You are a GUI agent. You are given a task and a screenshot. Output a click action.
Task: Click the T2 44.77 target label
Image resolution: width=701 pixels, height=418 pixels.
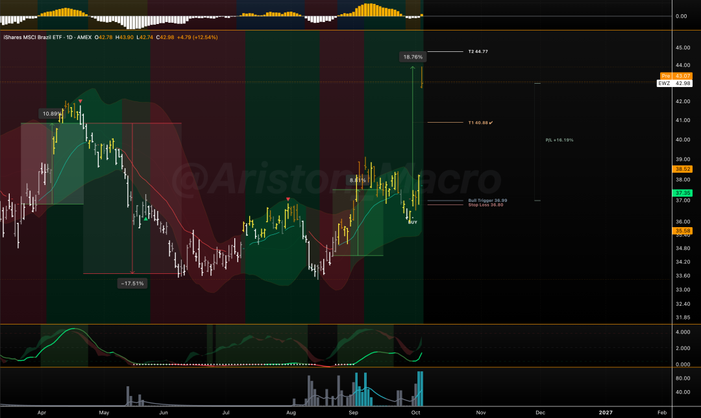pyautogui.click(x=478, y=51)
